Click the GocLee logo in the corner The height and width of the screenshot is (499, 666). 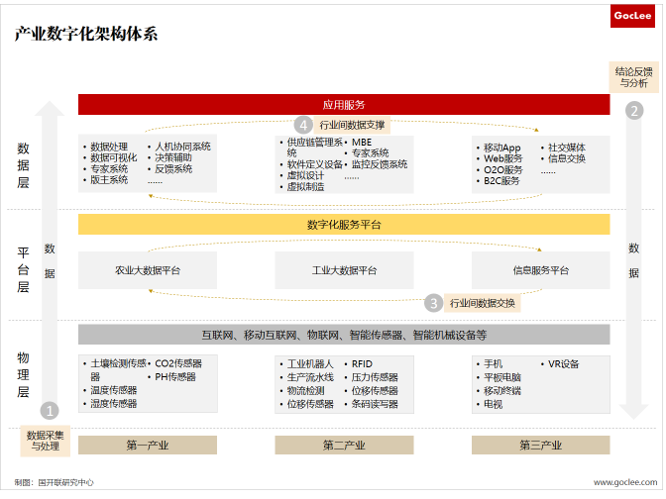(x=632, y=17)
